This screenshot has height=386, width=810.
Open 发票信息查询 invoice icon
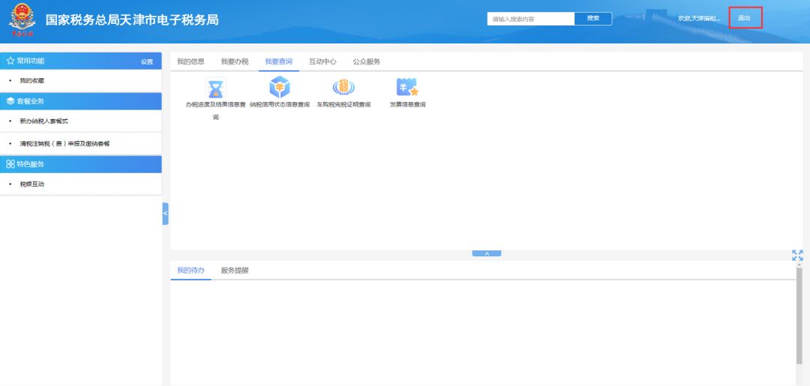point(407,87)
